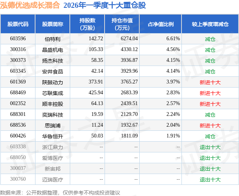Image resolution: width=239 pixels, height=196 pixels.
Task: Click the shares value 11.24
Action: [x=97, y=125]
